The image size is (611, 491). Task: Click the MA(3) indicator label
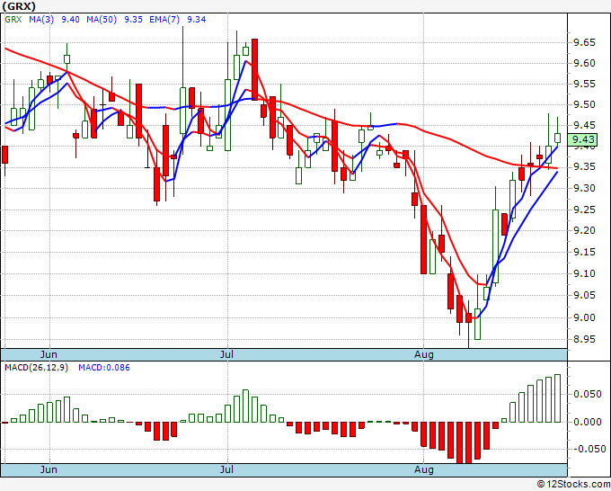[41, 20]
